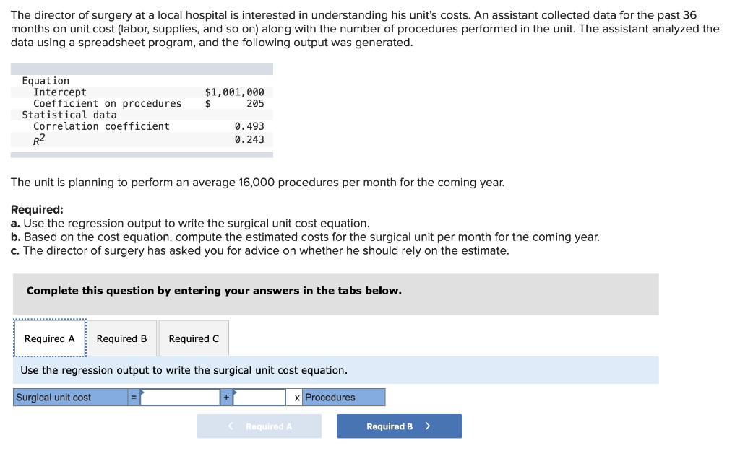Switch to the Required A tab
The width and height of the screenshot is (740, 461).
pos(50,338)
